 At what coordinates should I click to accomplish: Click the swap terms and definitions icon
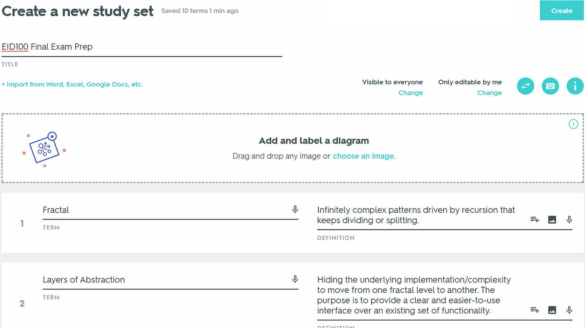click(x=525, y=86)
